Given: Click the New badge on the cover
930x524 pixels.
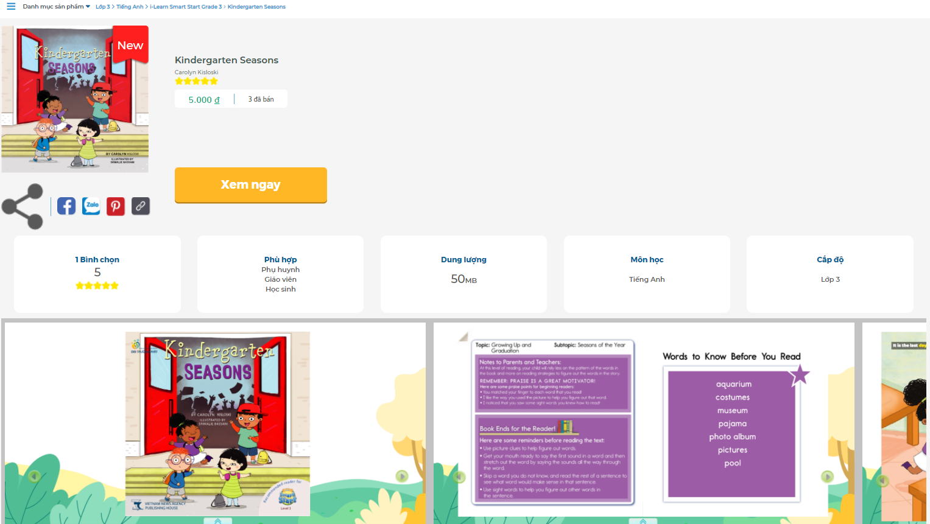Looking at the screenshot, I should pos(130,45).
